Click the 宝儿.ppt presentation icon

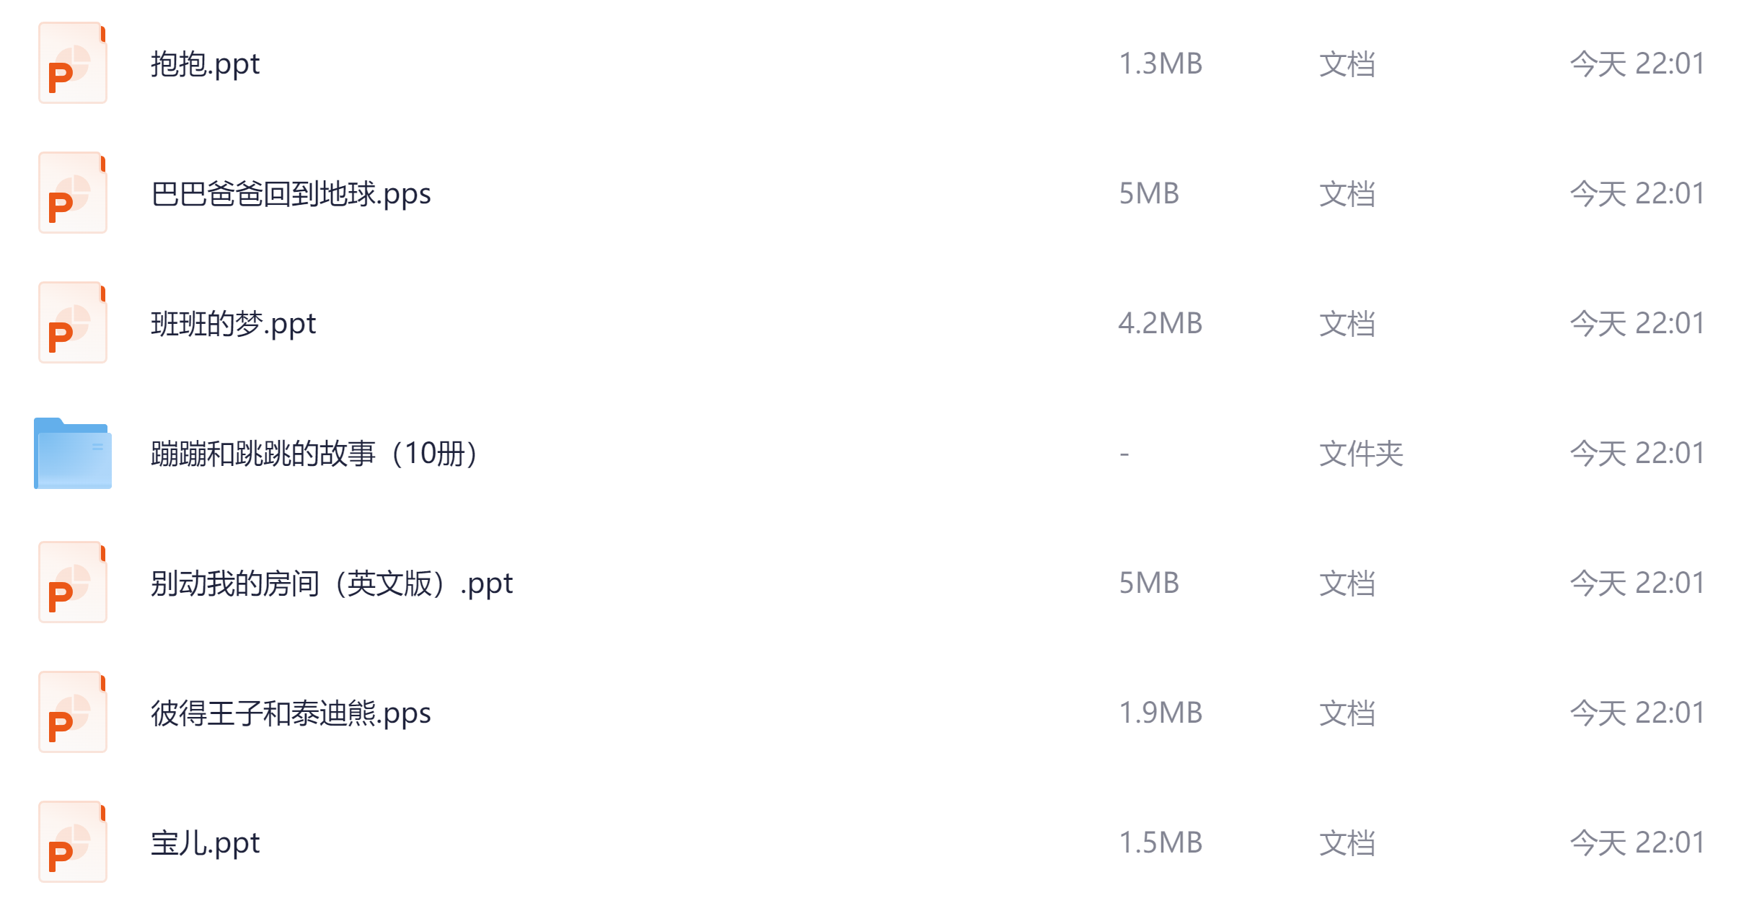(72, 842)
